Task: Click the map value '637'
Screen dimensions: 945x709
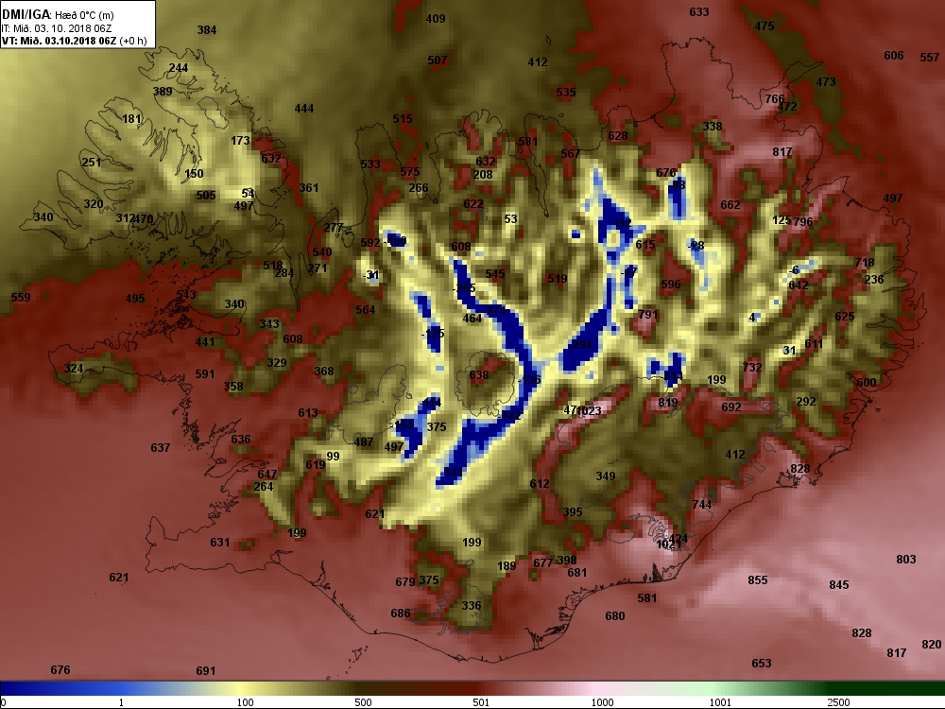Action: pyautogui.click(x=161, y=448)
